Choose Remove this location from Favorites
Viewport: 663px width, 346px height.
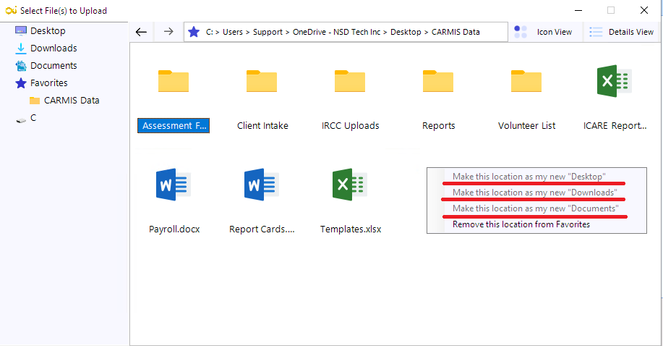click(x=521, y=224)
